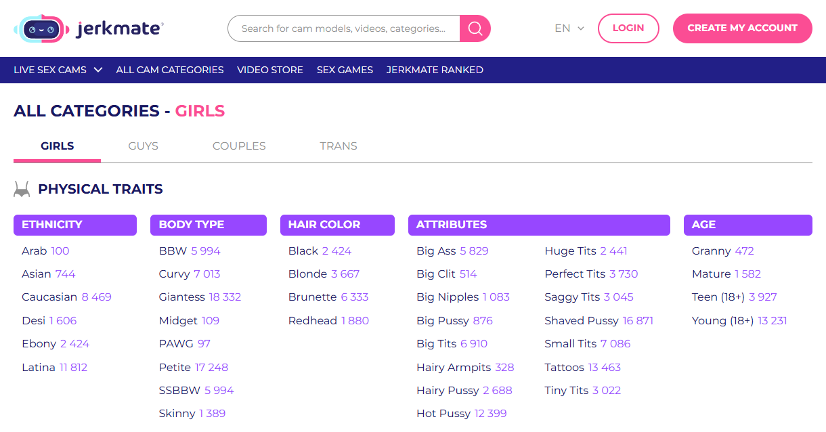Screen dimensions: 826x432
Task: Switch to the Guys tab
Action: 143,146
